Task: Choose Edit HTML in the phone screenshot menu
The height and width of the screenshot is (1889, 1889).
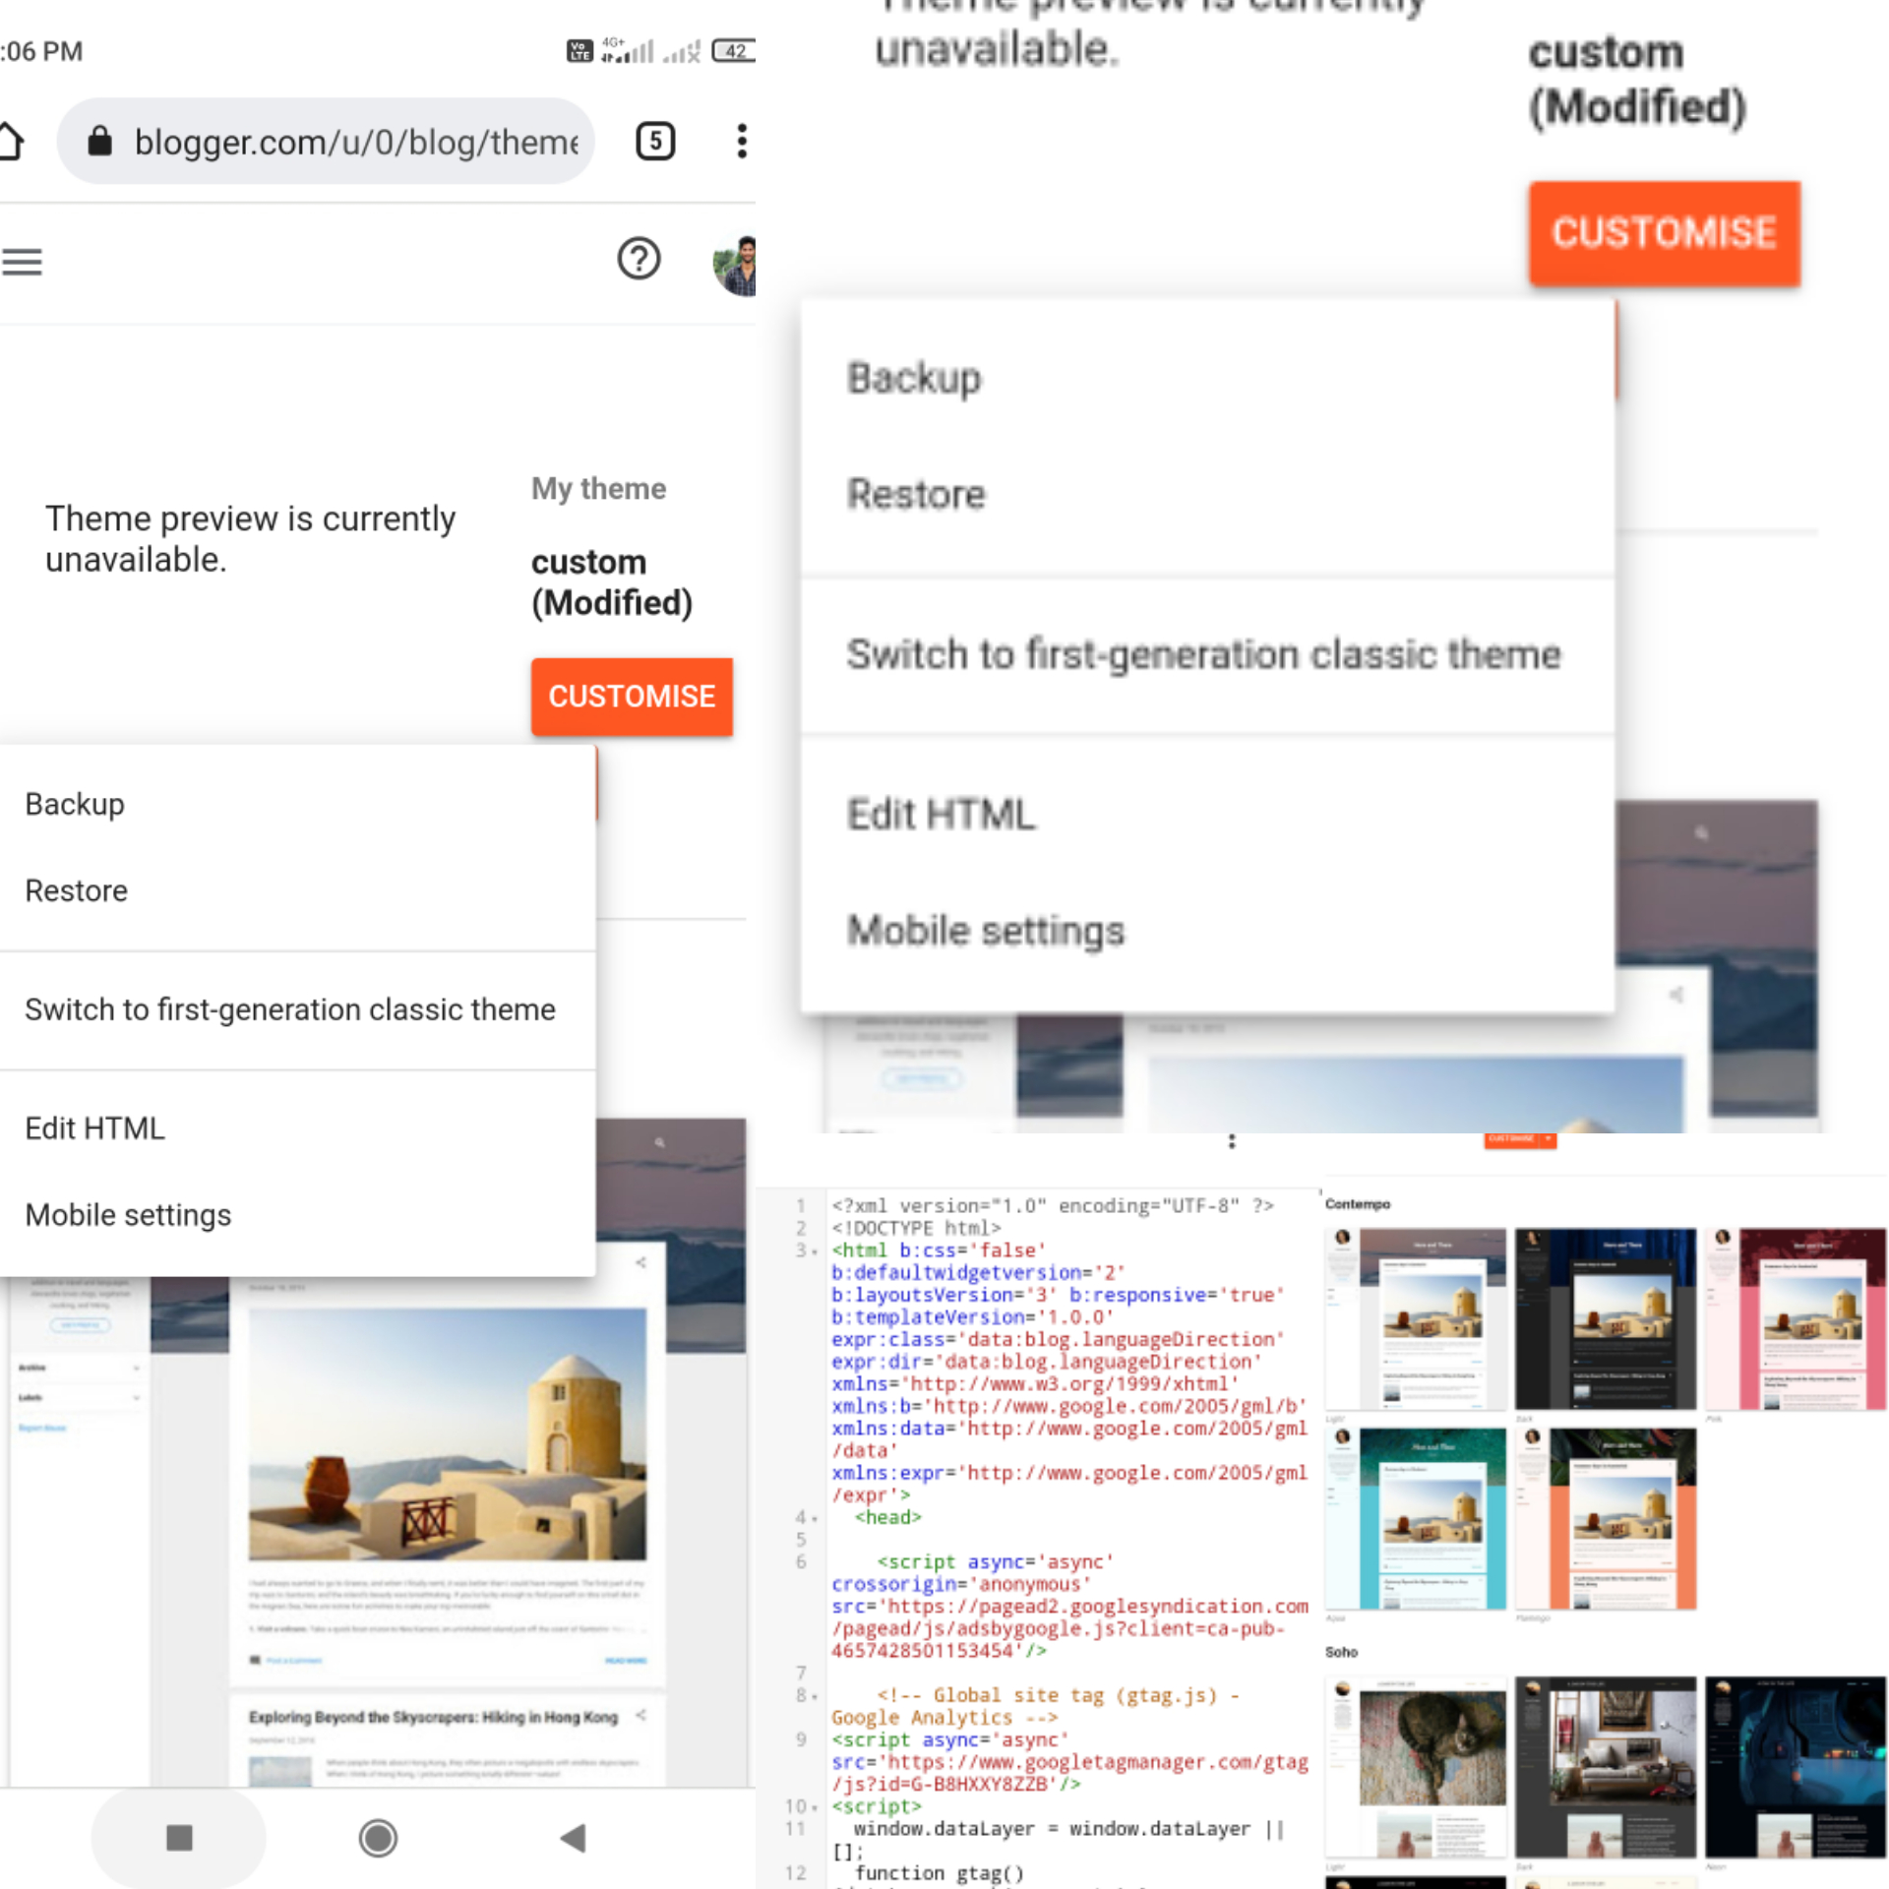Action: coord(298,1128)
